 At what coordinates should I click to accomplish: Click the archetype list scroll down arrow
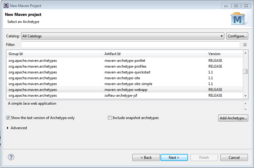coord(245,96)
